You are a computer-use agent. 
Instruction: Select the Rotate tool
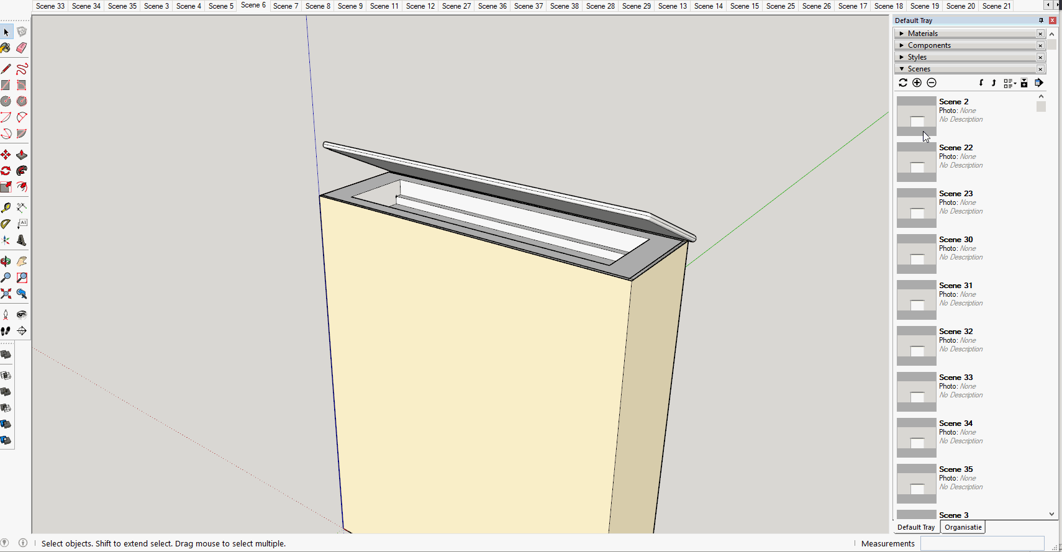(6, 171)
